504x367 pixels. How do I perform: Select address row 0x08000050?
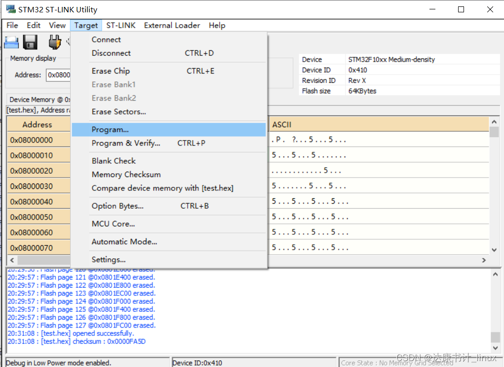point(39,217)
